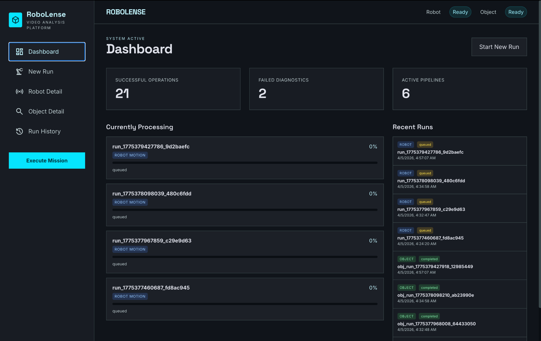The width and height of the screenshot is (541, 341).
Task: Click the Run History clock icon
Action: [x=20, y=131]
